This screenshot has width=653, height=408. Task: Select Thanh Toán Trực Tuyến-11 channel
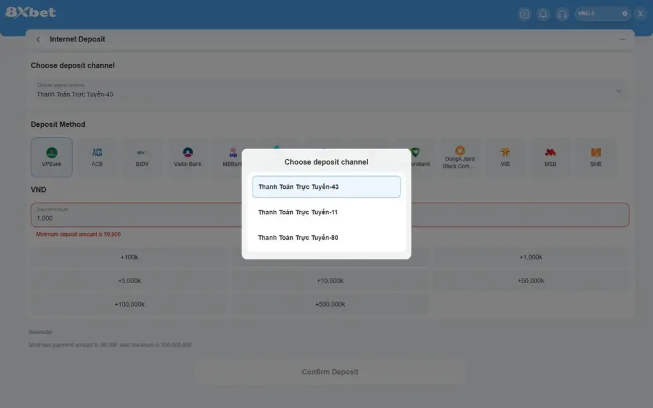[x=326, y=212]
